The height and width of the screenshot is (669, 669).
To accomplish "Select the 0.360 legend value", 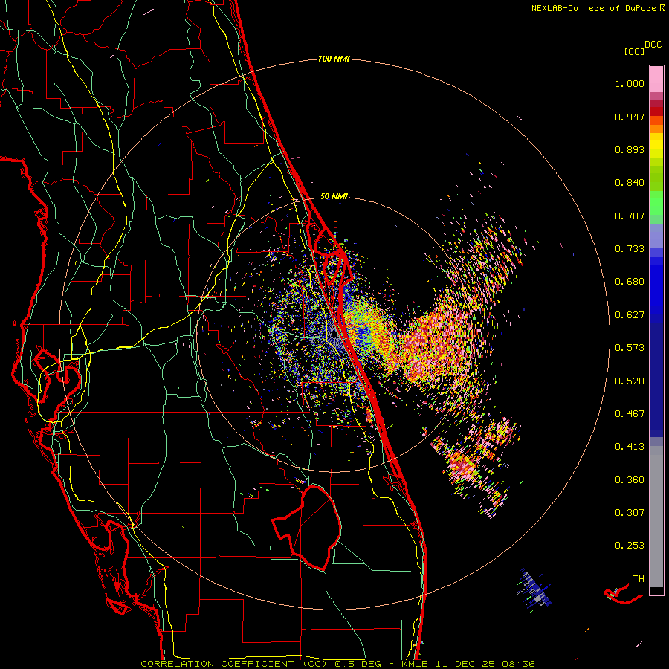I will (630, 480).
